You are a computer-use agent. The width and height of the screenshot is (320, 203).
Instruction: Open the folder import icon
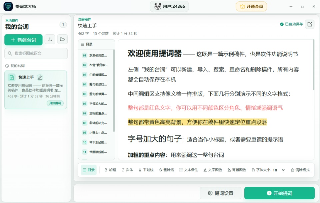click(62, 39)
